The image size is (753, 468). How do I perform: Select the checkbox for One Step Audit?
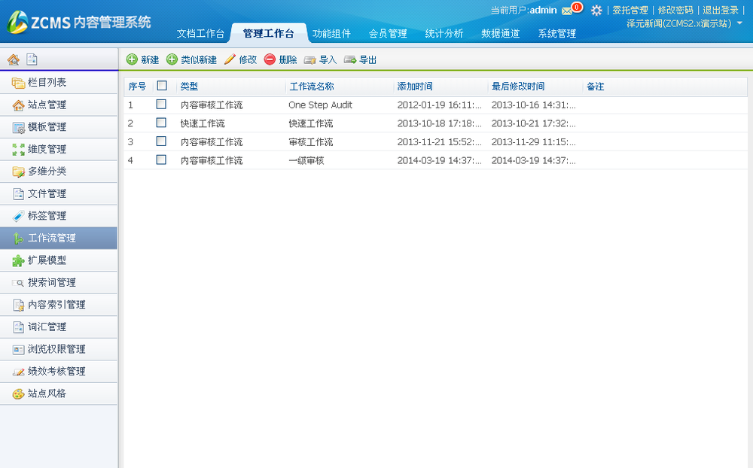pos(161,105)
